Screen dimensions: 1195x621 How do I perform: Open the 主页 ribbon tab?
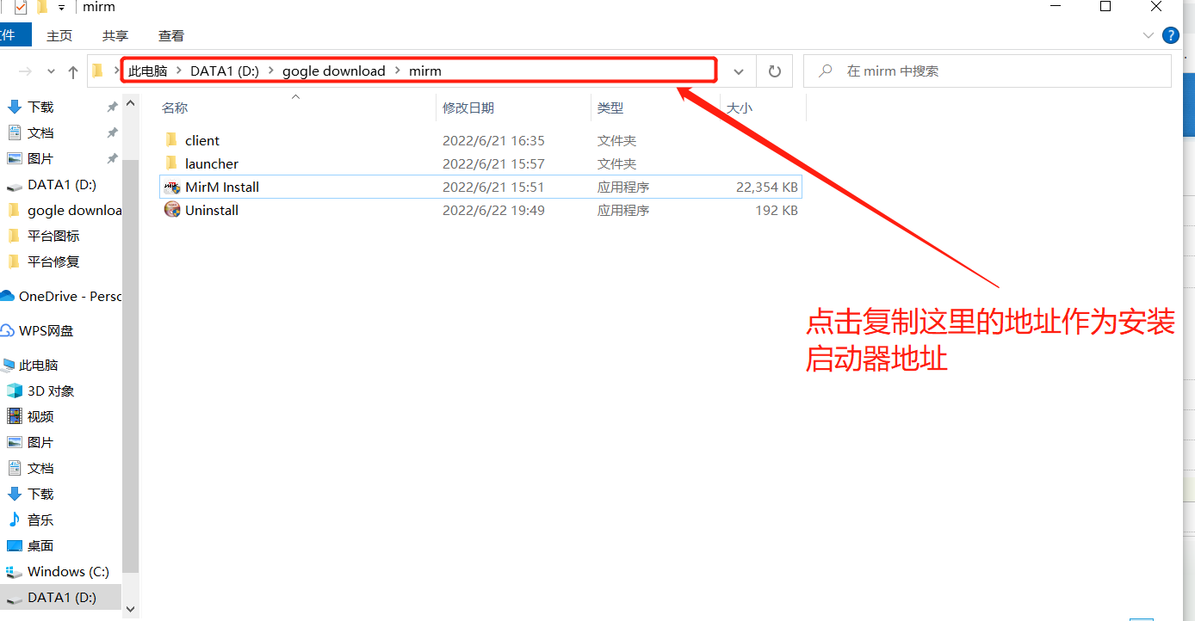click(59, 35)
